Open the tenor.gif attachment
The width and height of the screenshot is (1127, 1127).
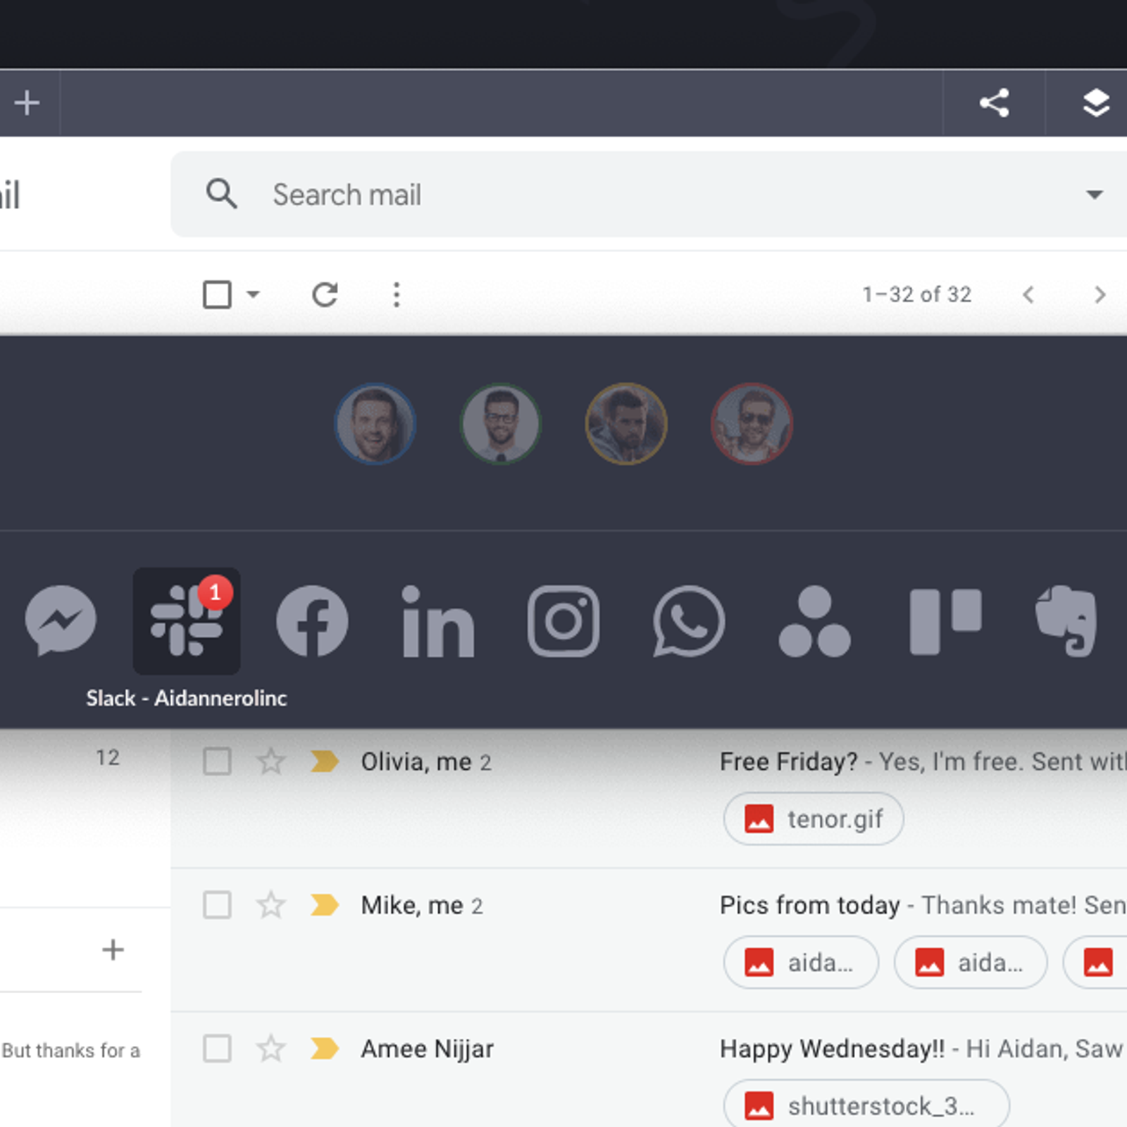point(814,818)
